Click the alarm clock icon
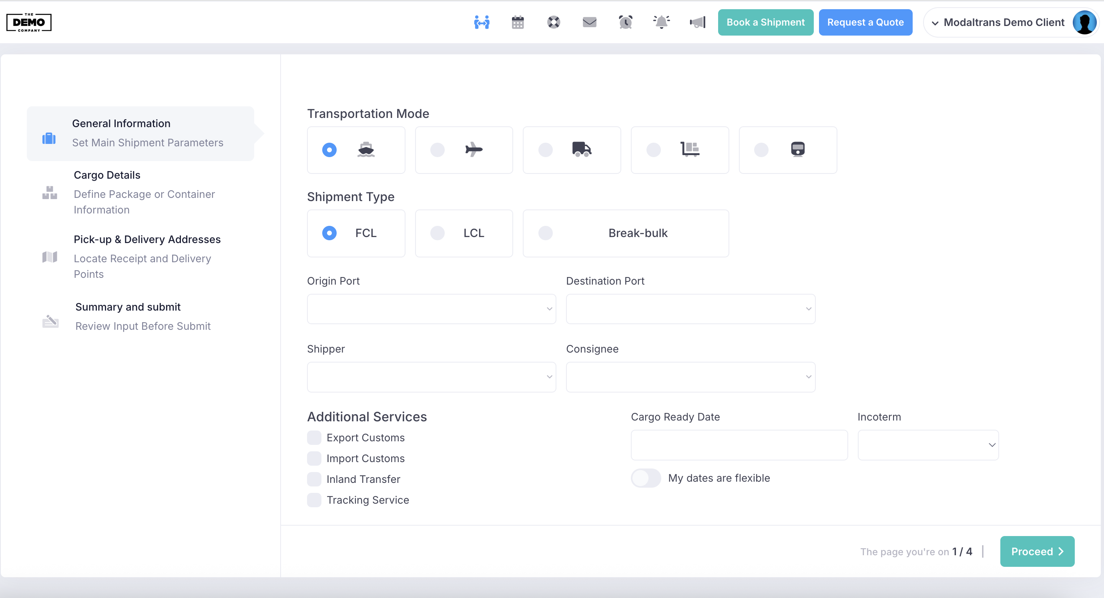The height and width of the screenshot is (598, 1104). pyautogui.click(x=625, y=22)
